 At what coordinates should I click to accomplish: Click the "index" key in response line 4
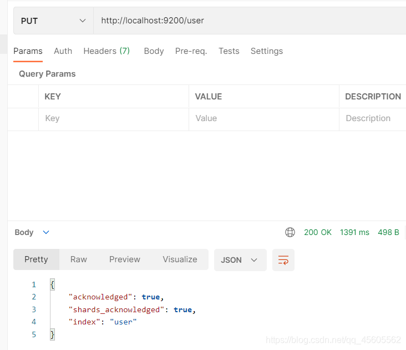coord(84,322)
